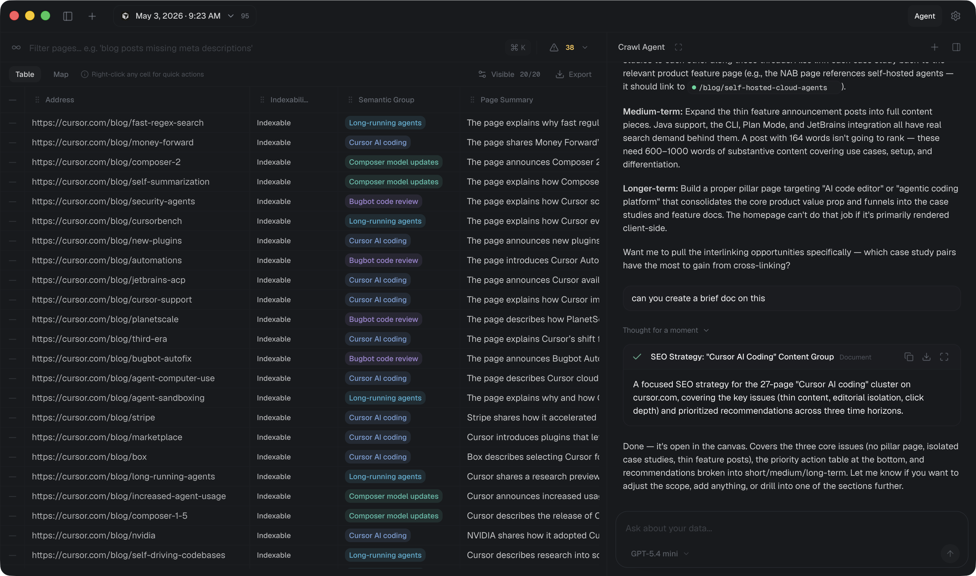The width and height of the screenshot is (976, 576).
Task: Expand the 'Thought for a moment' section
Action: [666, 330]
